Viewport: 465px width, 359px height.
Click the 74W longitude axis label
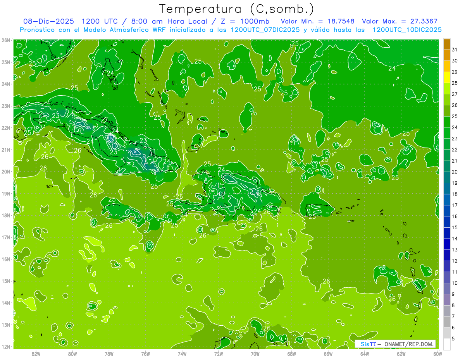[182, 354]
